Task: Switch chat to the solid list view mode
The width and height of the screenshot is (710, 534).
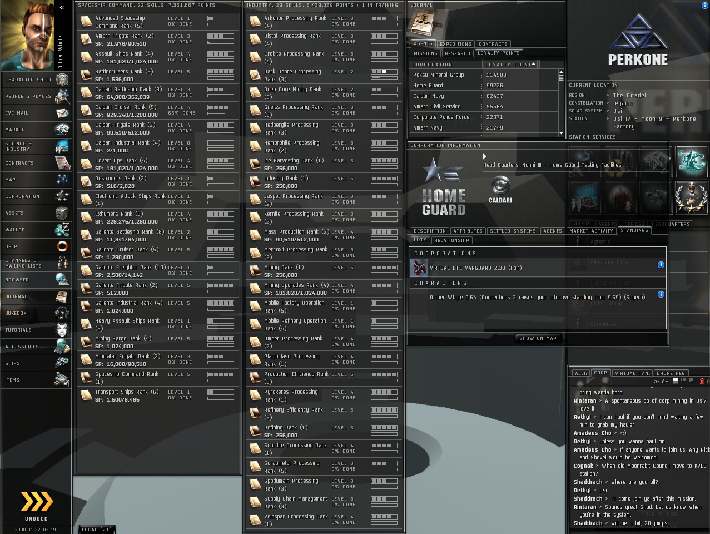Action: point(676,381)
